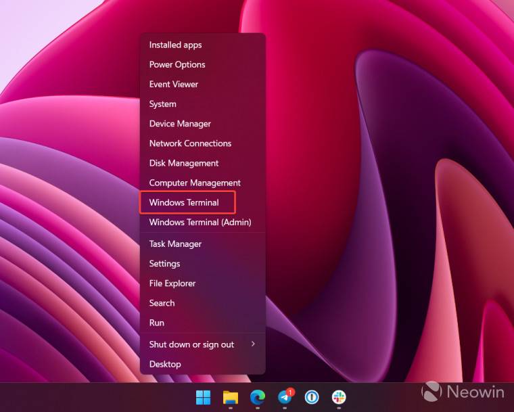The width and height of the screenshot is (514, 412).
Task: Click Device Manager menu entry
Action: point(180,124)
